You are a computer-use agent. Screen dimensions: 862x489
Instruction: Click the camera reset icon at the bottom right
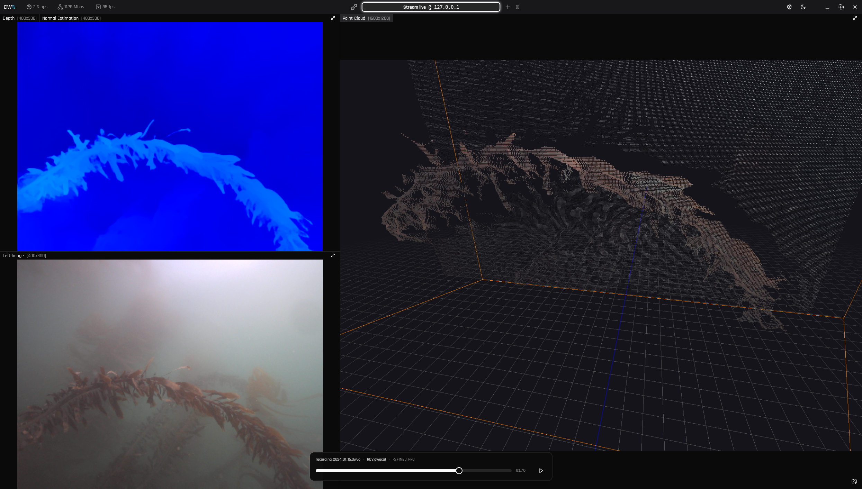pyautogui.click(x=854, y=481)
